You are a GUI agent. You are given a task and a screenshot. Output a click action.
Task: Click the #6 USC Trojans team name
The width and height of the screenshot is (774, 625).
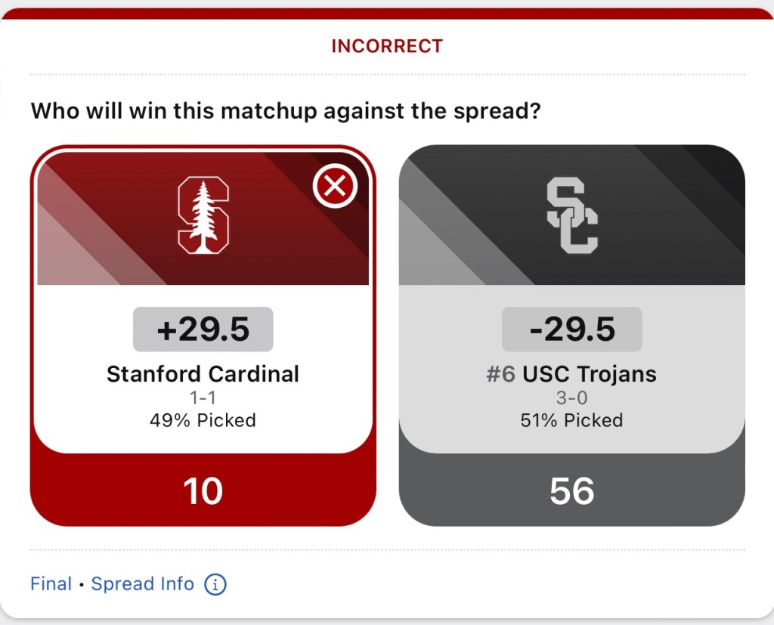(x=571, y=374)
